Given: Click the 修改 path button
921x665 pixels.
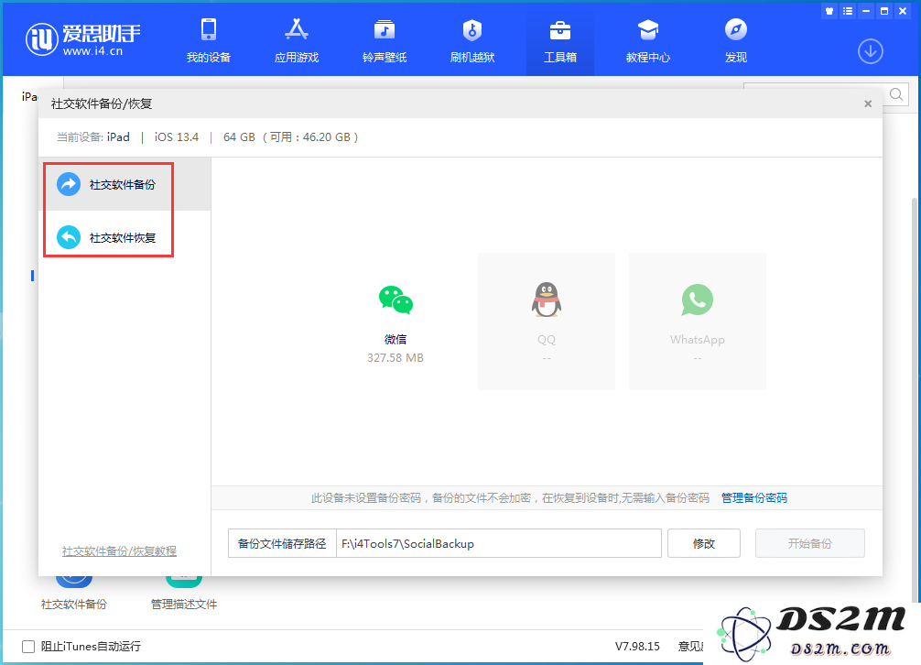Looking at the screenshot, I should 704,543.
